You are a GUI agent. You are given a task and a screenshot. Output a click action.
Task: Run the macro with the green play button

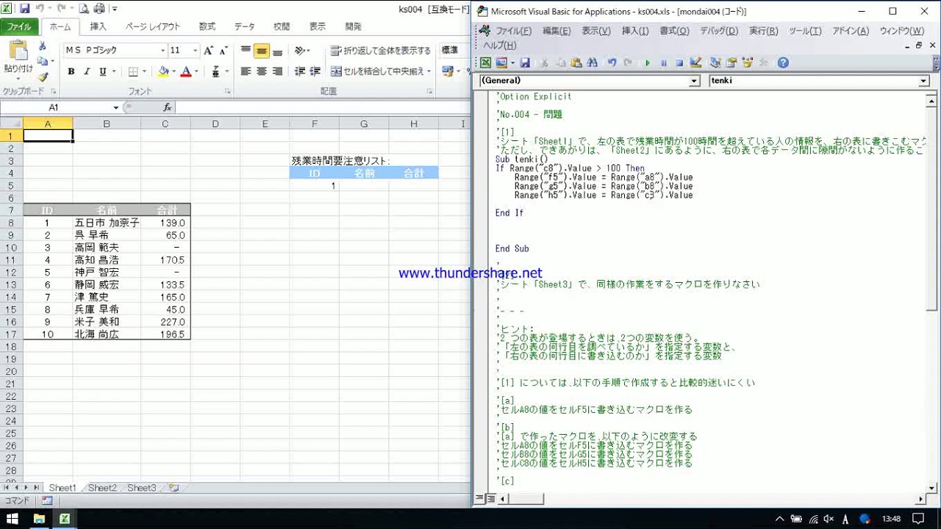(648, 63)
